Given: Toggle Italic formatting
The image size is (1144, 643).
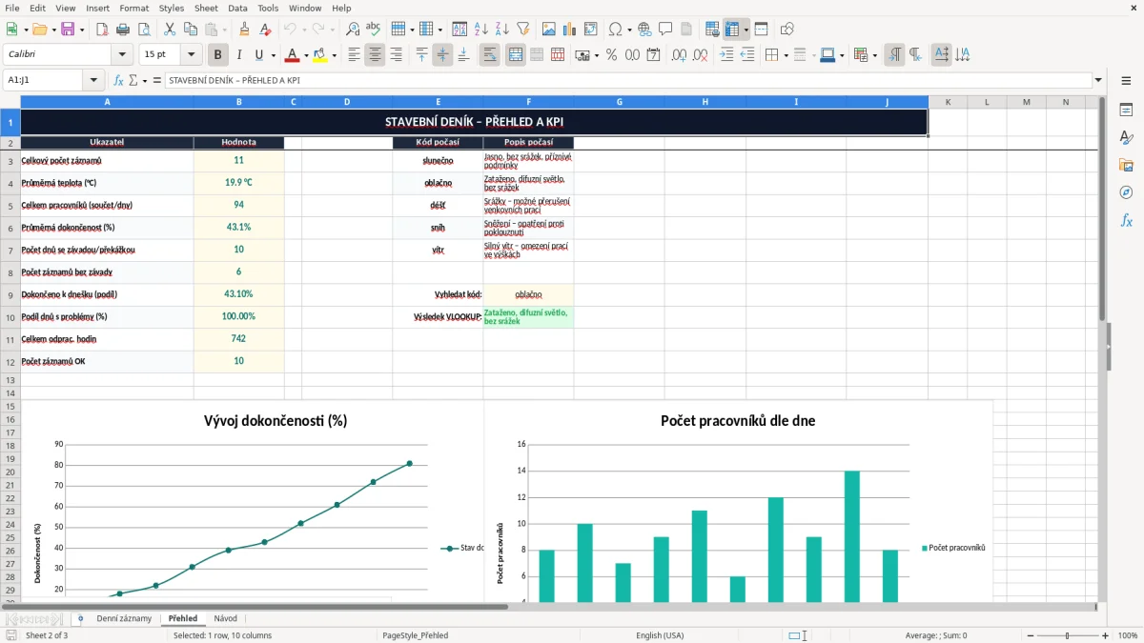Looking at the screenshot, I should click(238, 55).
